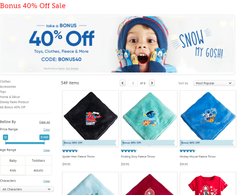Click the Bonus 40% Off ribbon on Spider-Man throw
The height and width of the screenshot is (195, 241).
[89, 143]
